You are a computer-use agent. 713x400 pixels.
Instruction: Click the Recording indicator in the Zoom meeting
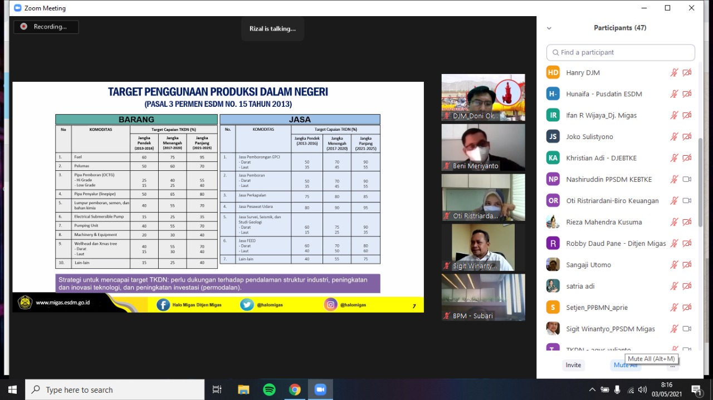(46, 26)
